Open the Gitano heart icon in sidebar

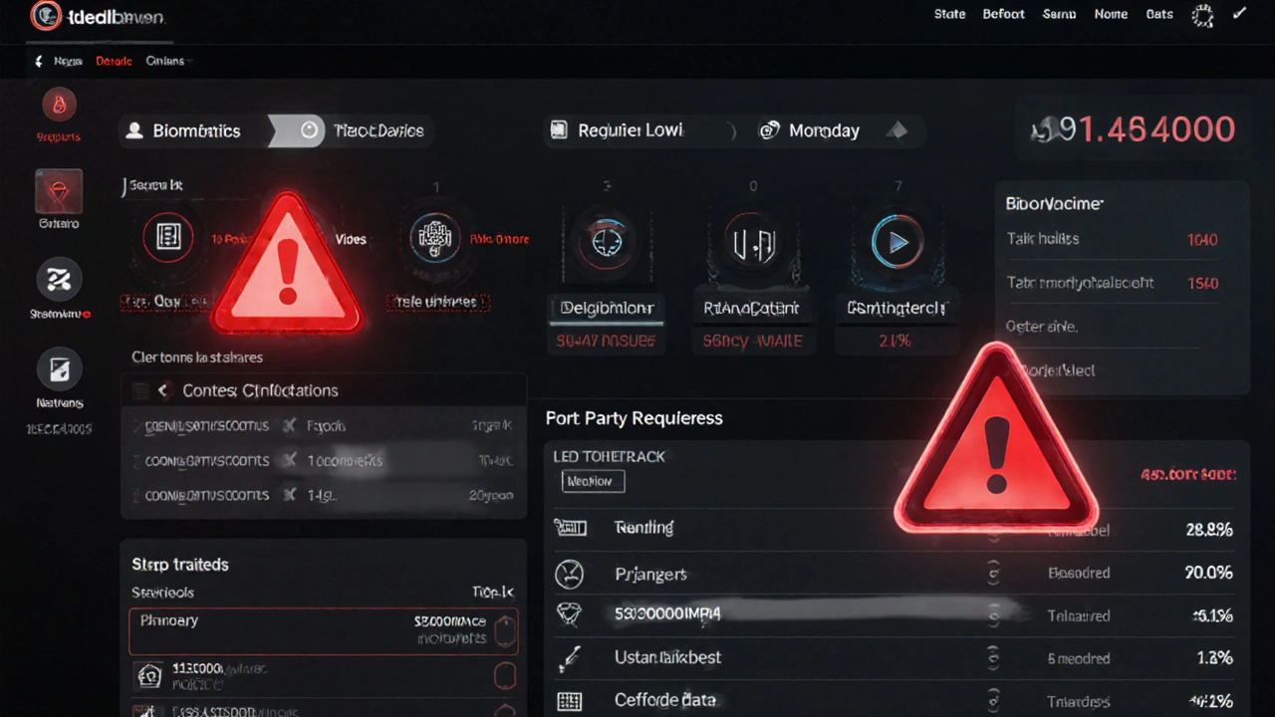click(x=58, y=192)
